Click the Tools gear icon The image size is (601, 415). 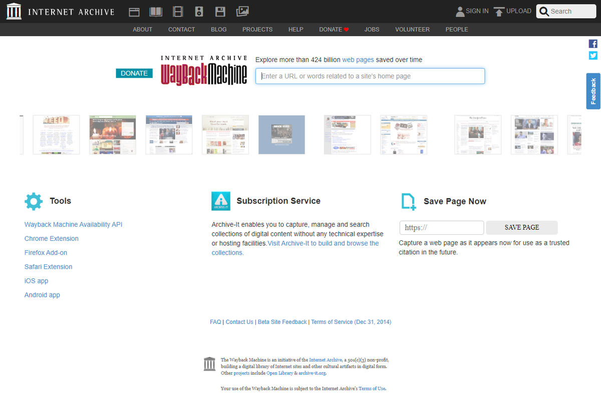(34, 201)
